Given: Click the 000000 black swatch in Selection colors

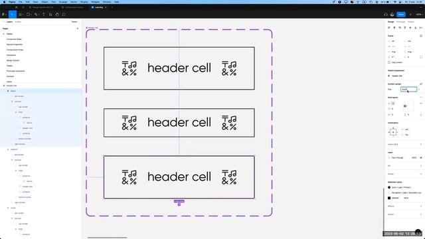Looking at the screenshot, I should coord(389,198).
